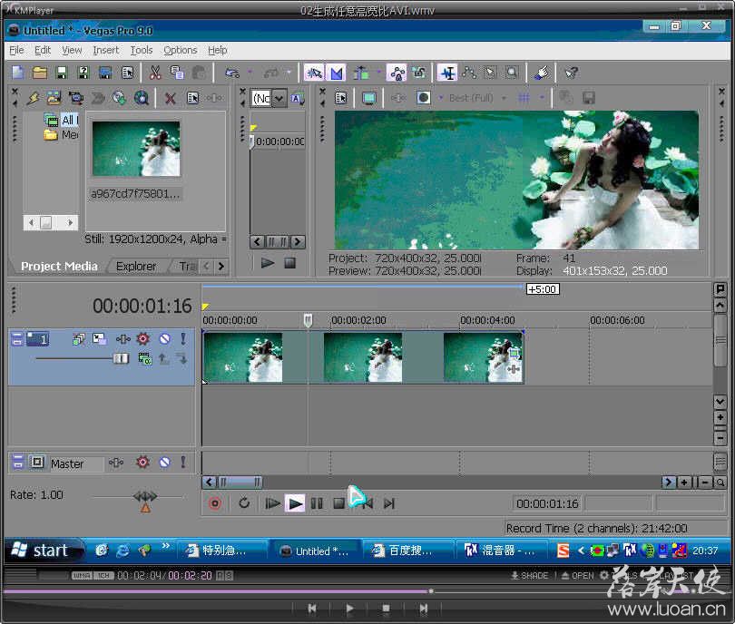Click the Cut scissors icon
The image size is (735, 624).
[x=155, y=73]
